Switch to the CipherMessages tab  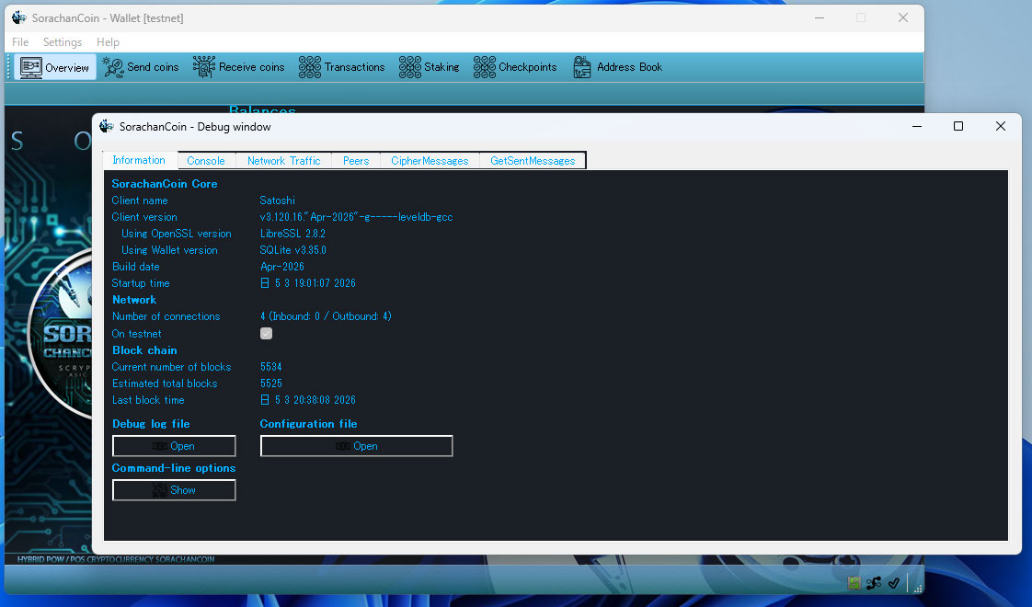(430, 161)
